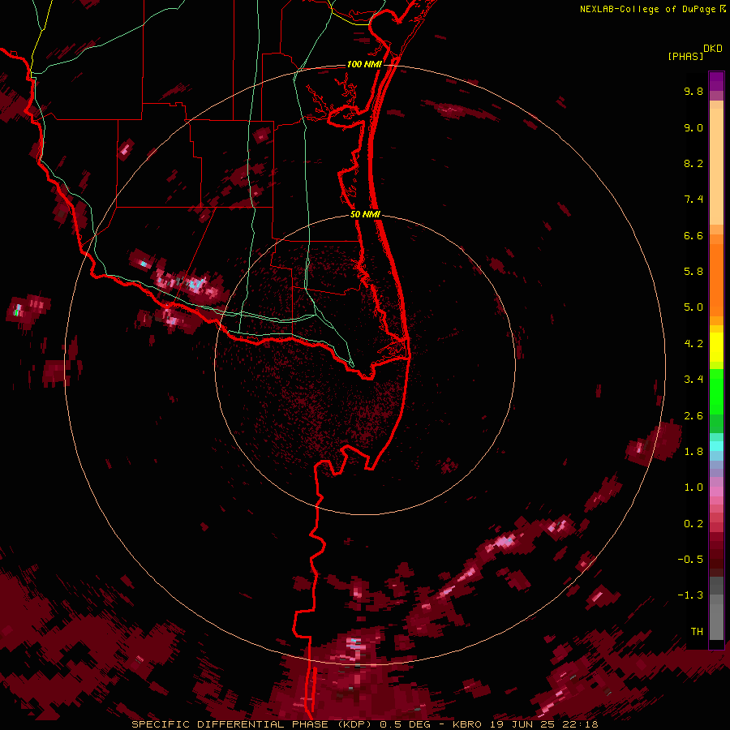Click the DKD label above the color scale
Screen dimensions: 730x730
713,49
